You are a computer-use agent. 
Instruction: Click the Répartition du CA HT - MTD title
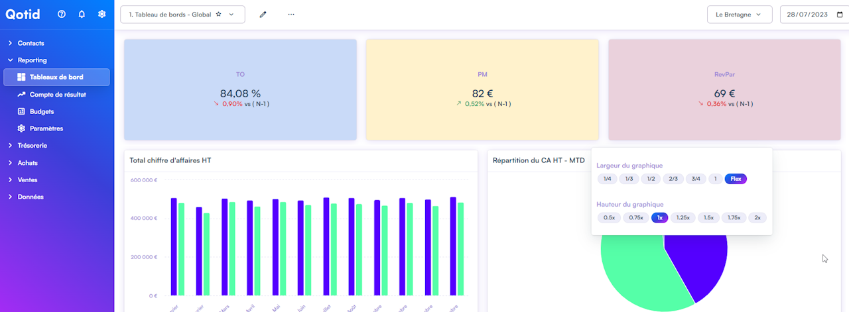click(539, 160)
